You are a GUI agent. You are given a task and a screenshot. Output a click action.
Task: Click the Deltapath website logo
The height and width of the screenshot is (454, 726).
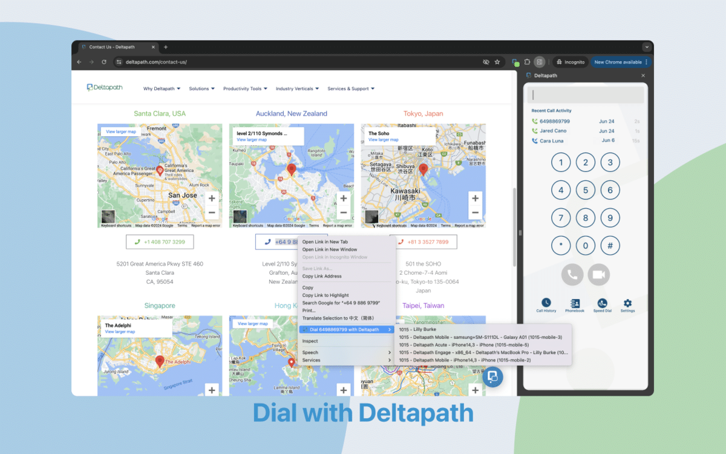105,87
